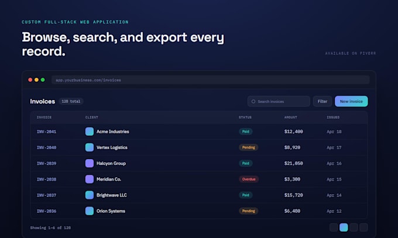This screenshot has width=398, height=238.
Task: Open invoice INV-2039
Action: pos(46,163)
